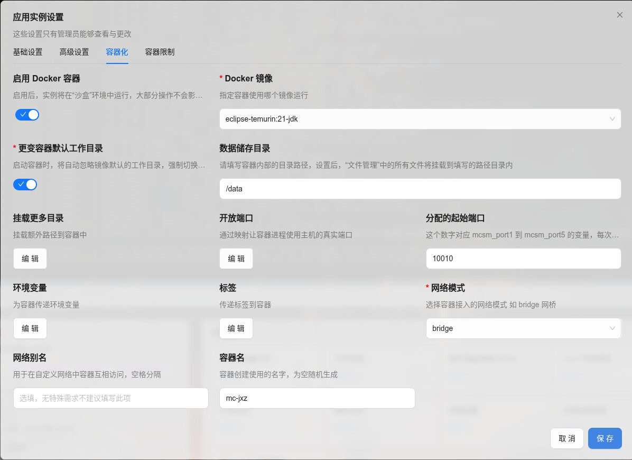Toggle the 启用 Docker 容器 switch
Viewport: 632px width, 460px height.
tap(27, 115)
